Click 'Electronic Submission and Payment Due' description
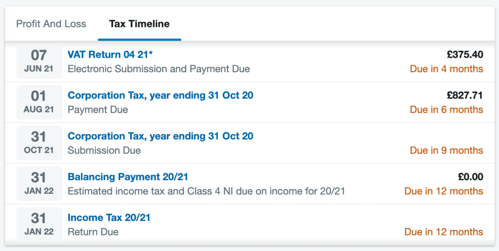The width and height of the screenshot is (499, 251). (x=159, y=69)
